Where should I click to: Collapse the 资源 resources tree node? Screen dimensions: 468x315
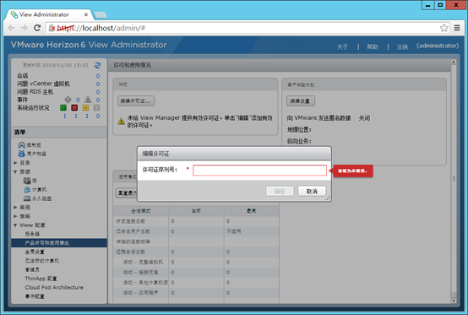tap(15, 171)
